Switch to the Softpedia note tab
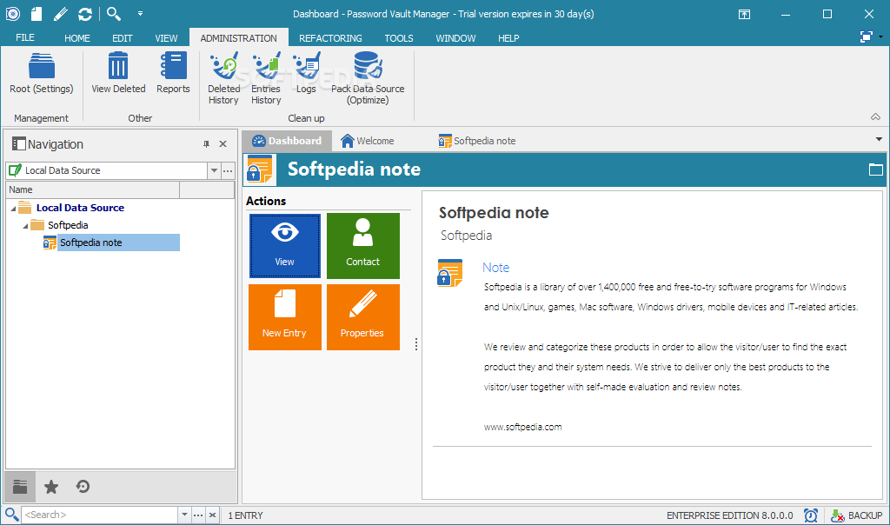Screen dimensions: 890x525 click(477, 141)
